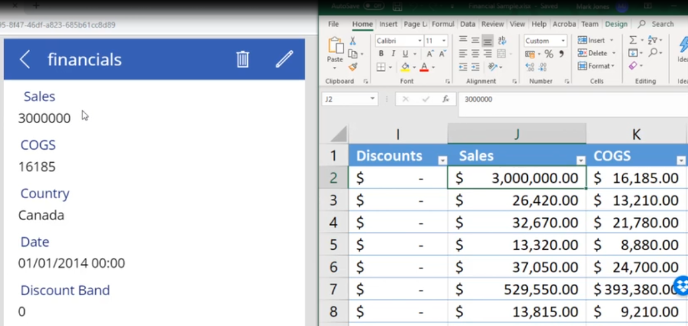Select column J header
Screen dimensions: 688x326
coord(517,134)
